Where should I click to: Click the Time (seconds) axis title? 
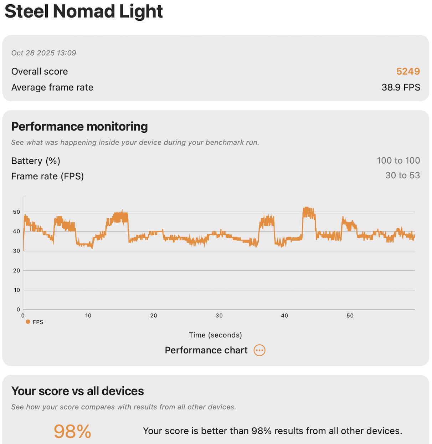[215, 335]
